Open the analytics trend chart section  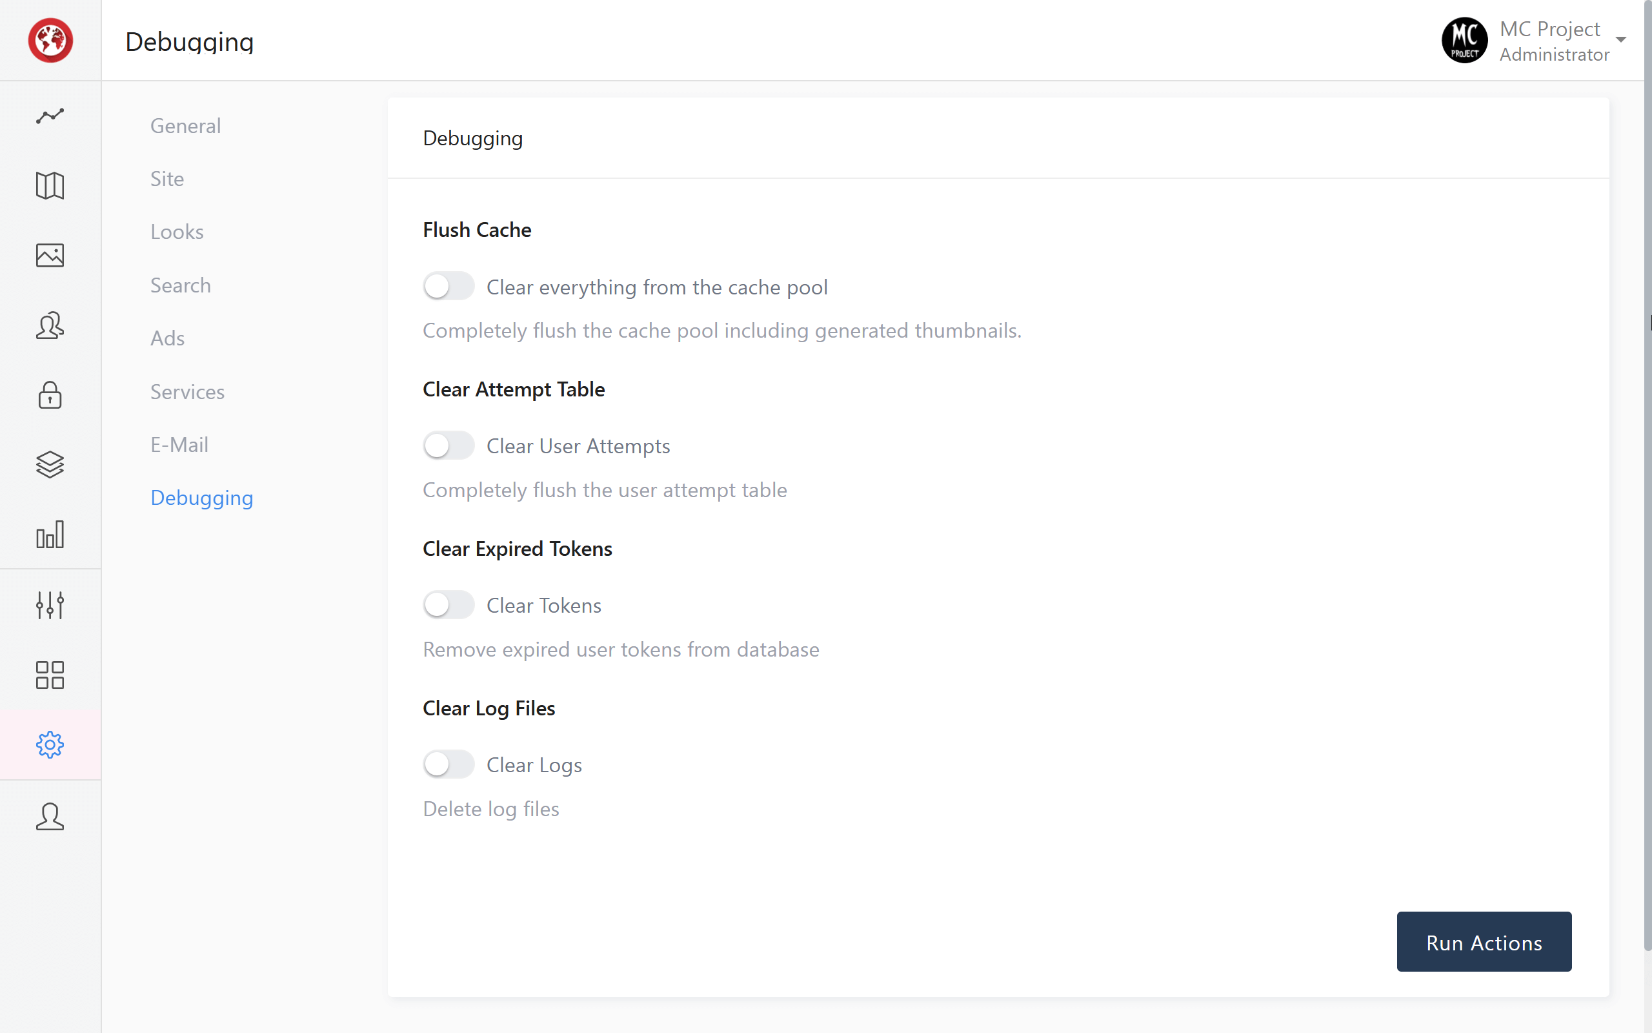click(50, 116)
